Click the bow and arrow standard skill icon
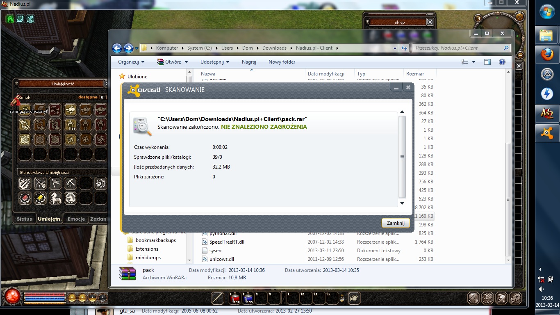Image resolution: width=560 pixels, height=315 pixels. point(40,183)
